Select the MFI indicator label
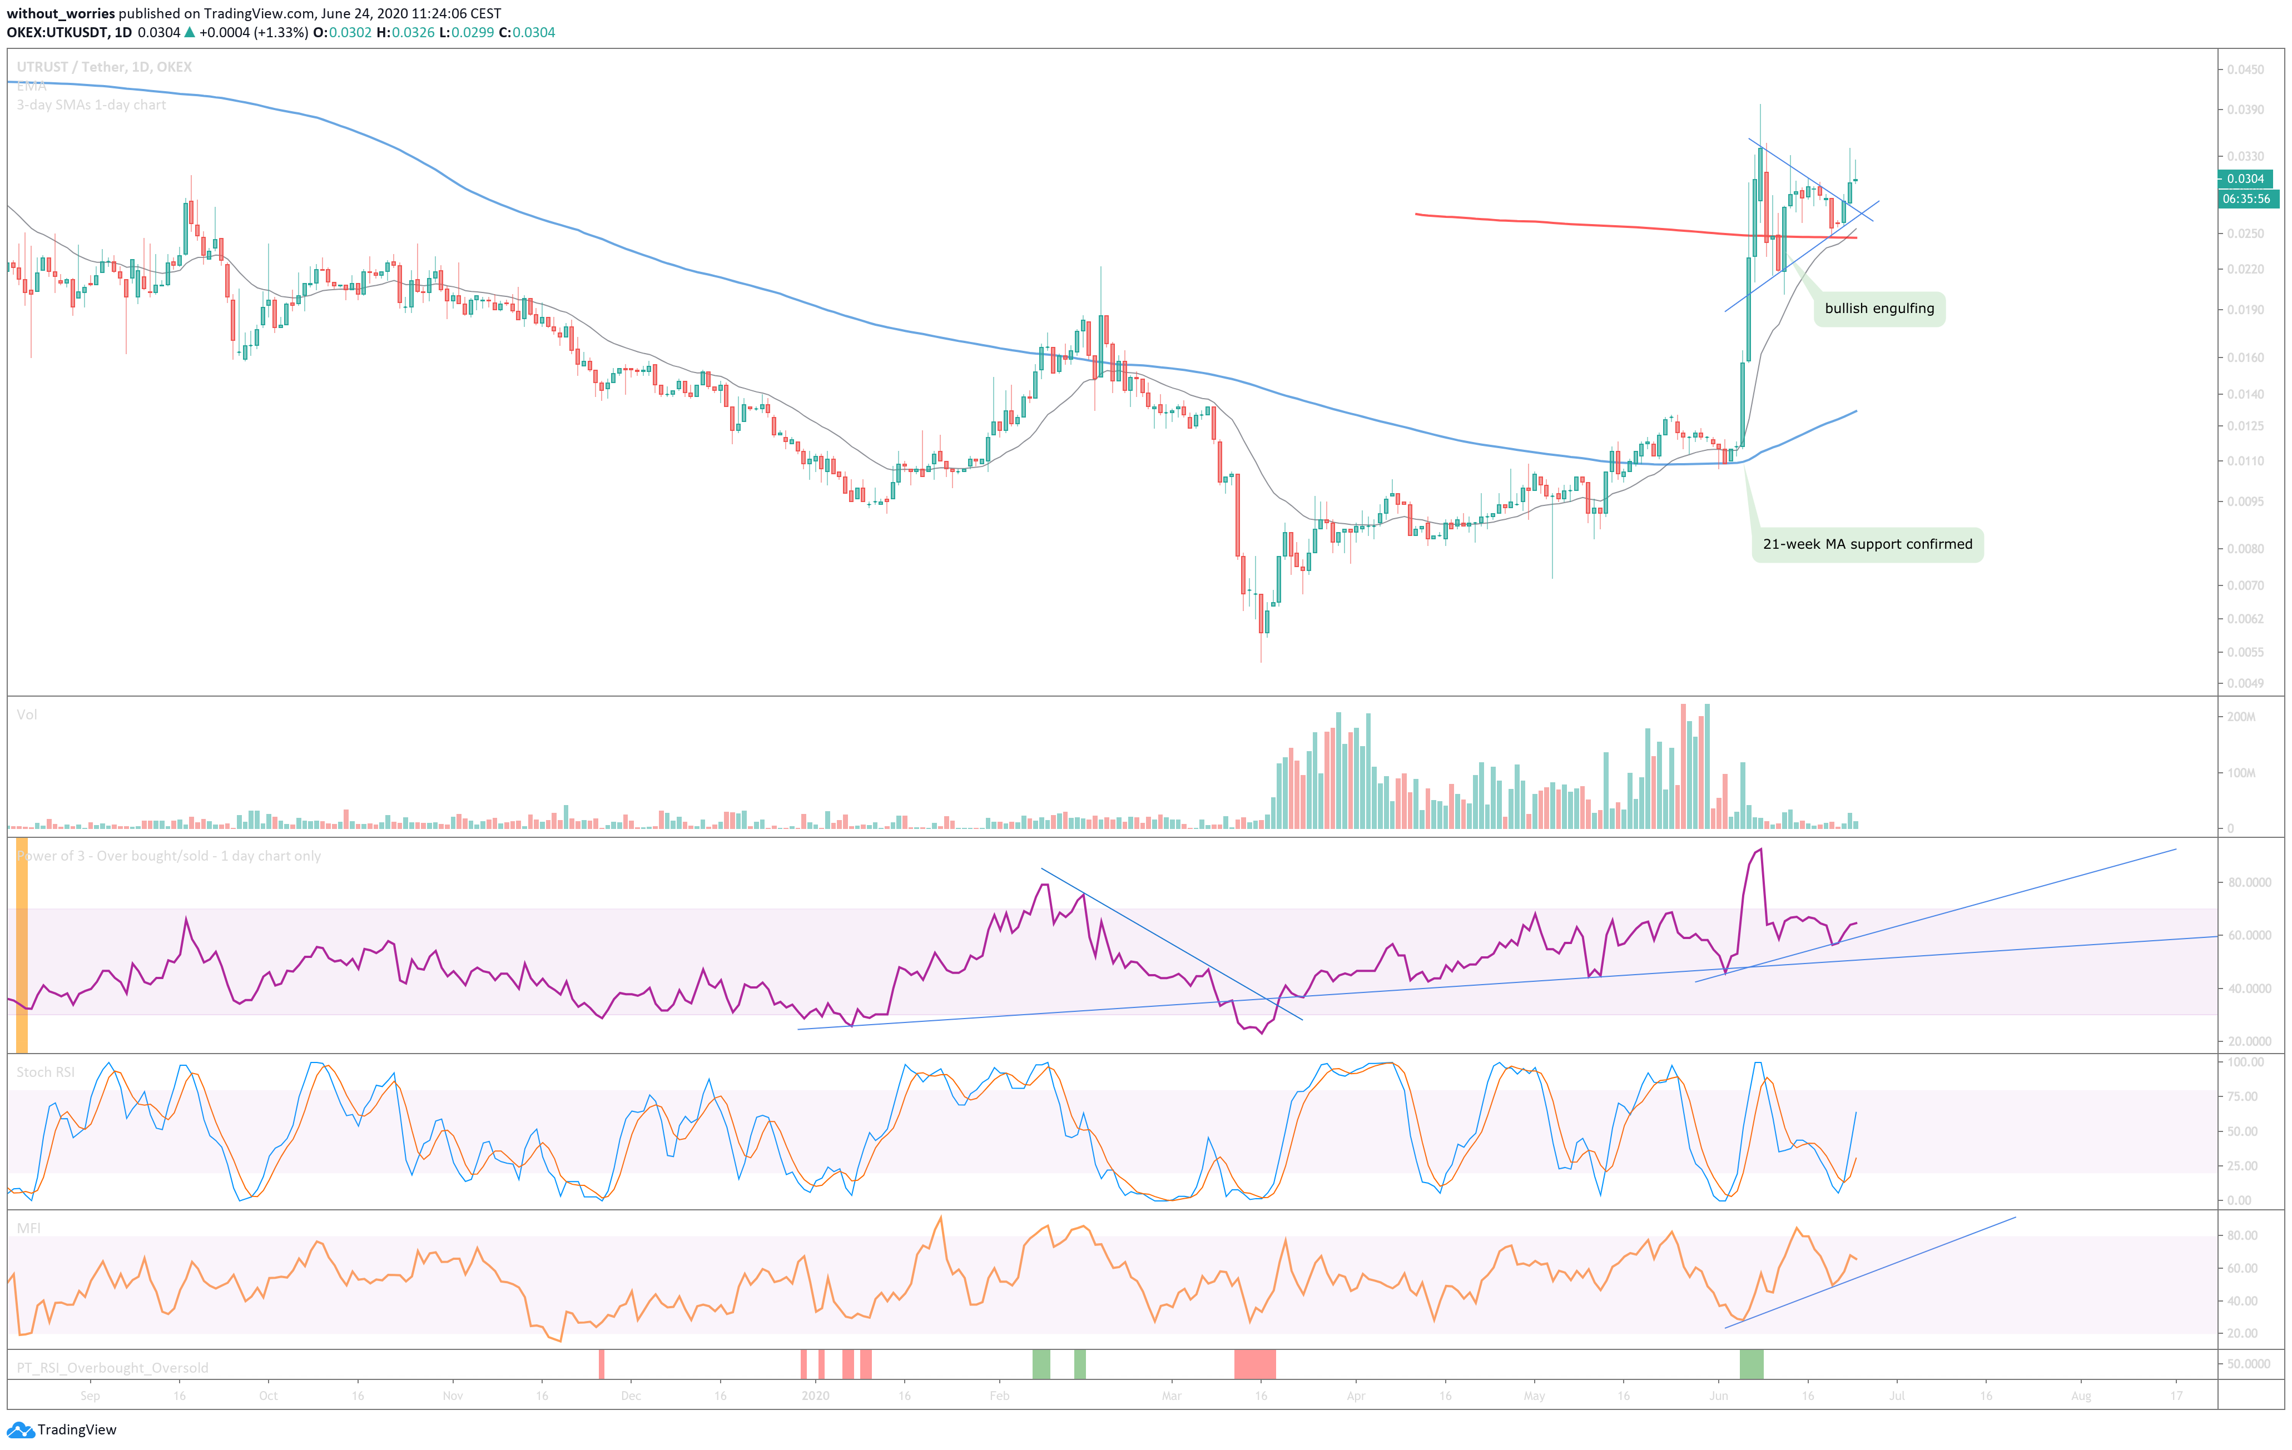Viewport: 2292px width, 1450px height. coord(28,1228)
